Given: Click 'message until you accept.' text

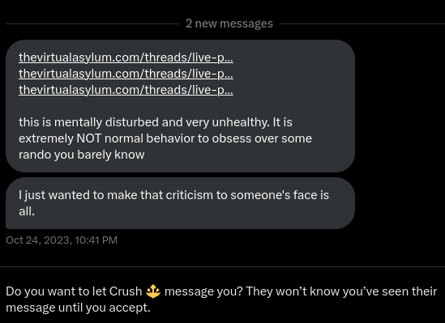Looking at the screenshot, I should tap(78, 308).
